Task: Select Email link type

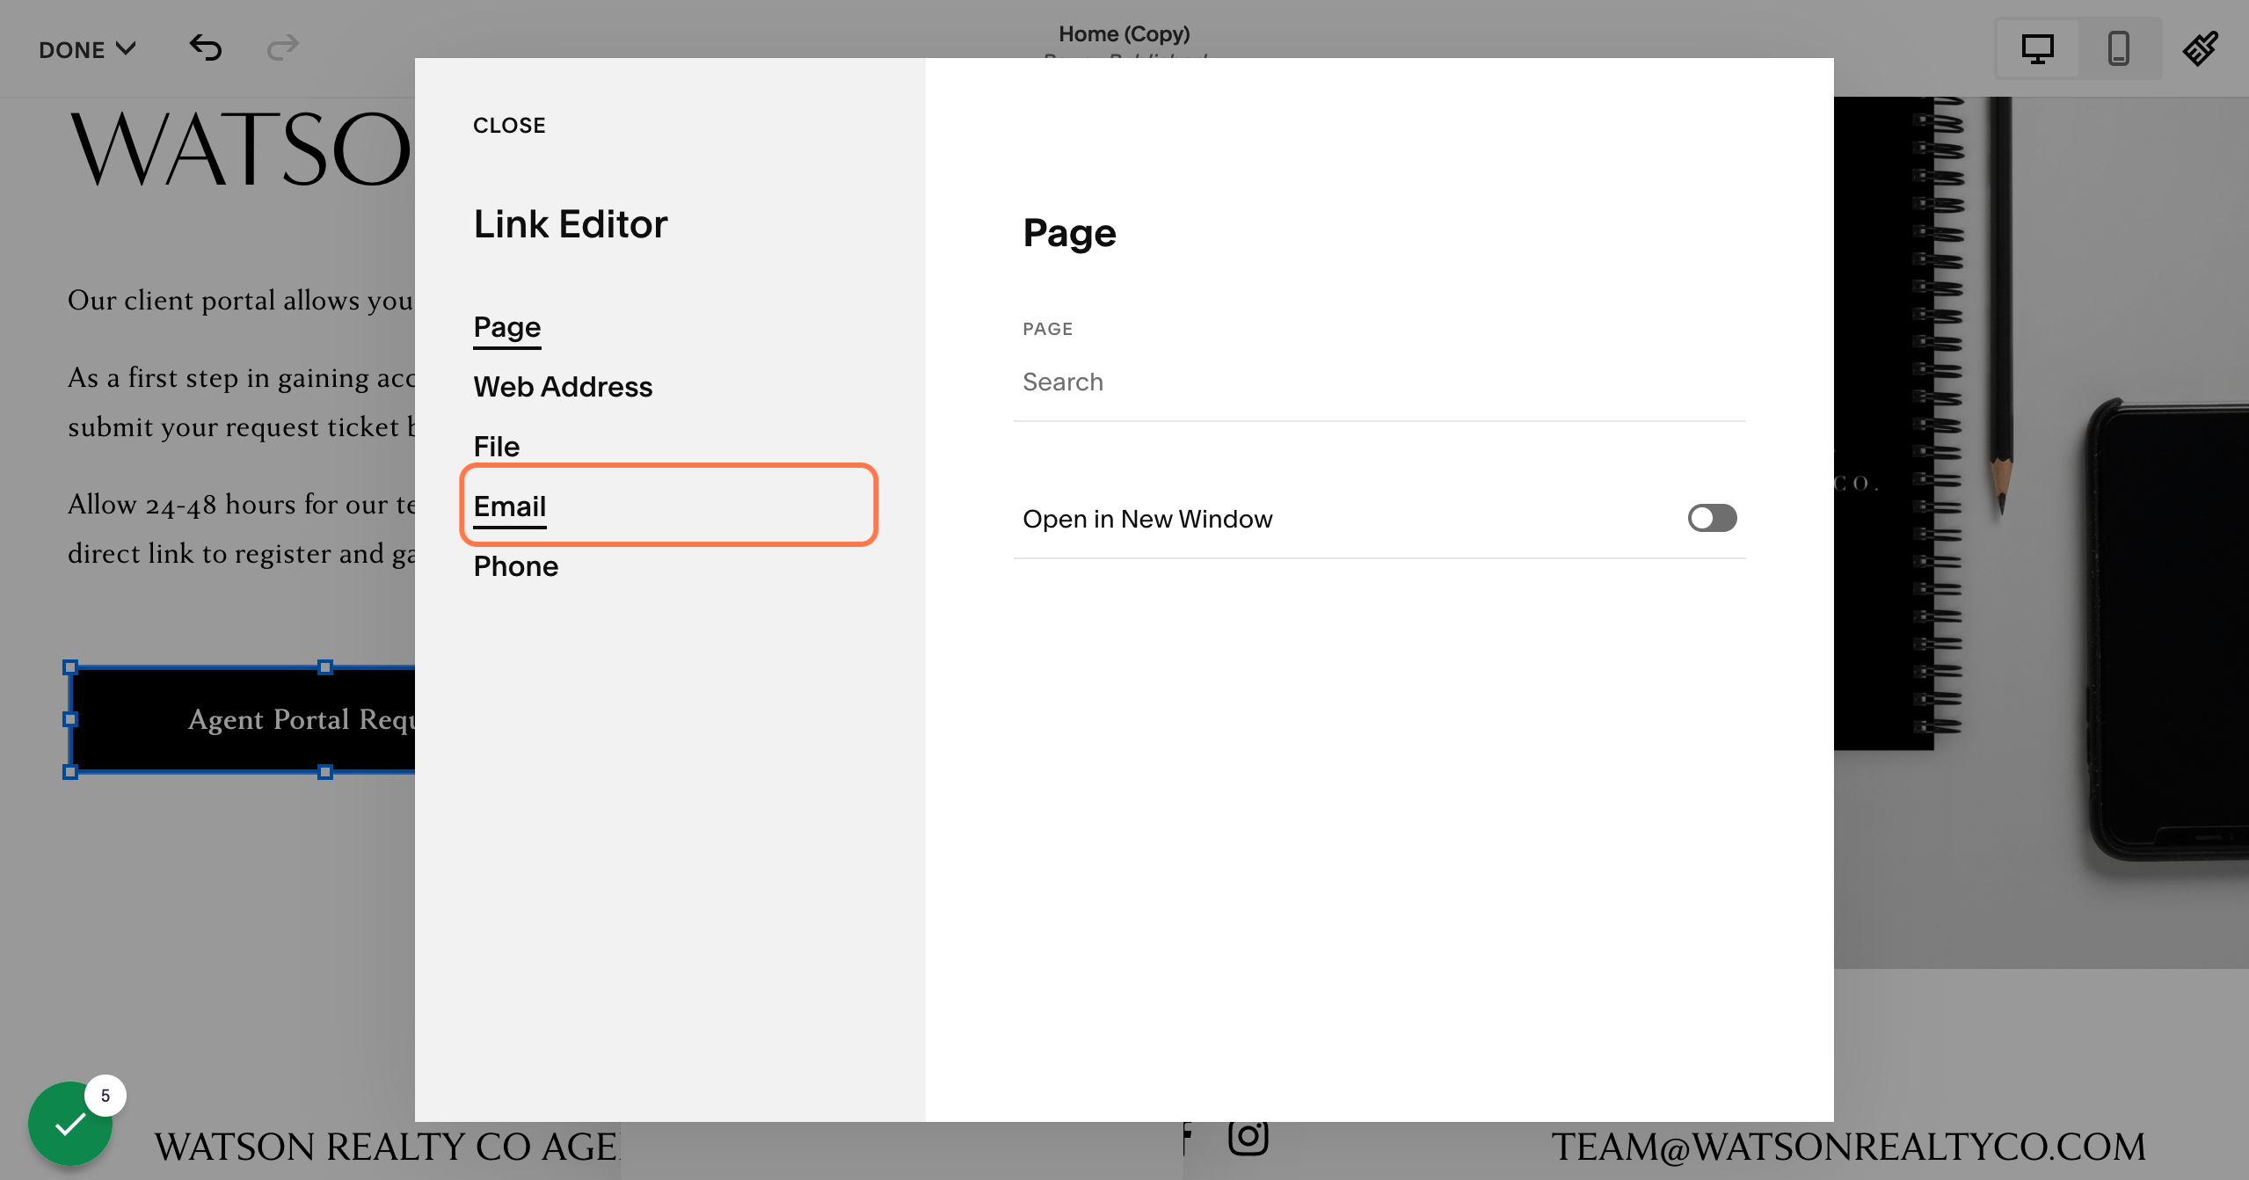Action: (x=510, y=506)
